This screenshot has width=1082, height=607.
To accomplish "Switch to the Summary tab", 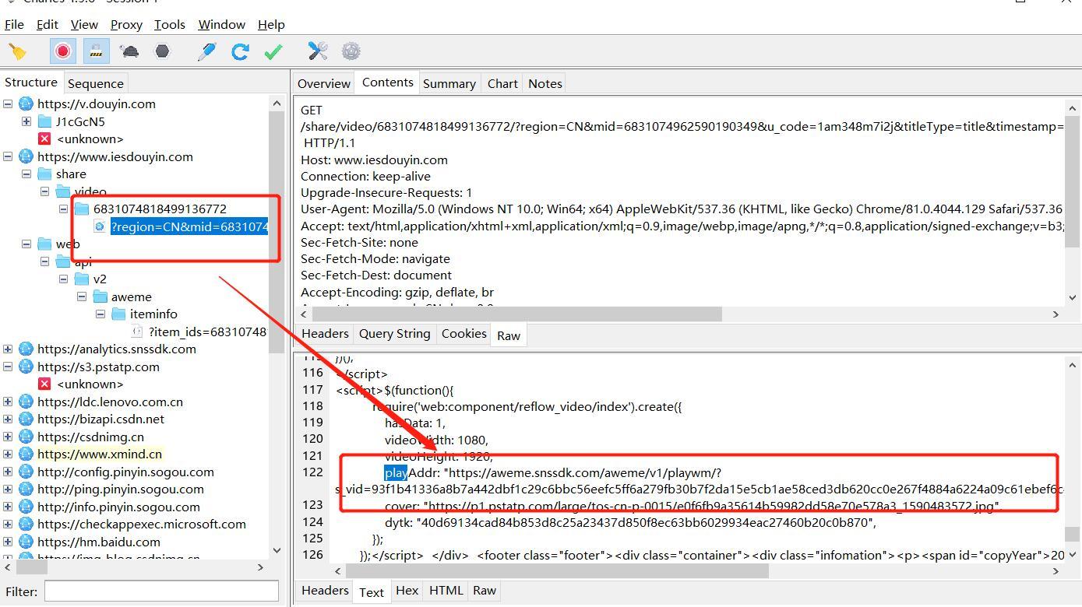I will (449, 83).
